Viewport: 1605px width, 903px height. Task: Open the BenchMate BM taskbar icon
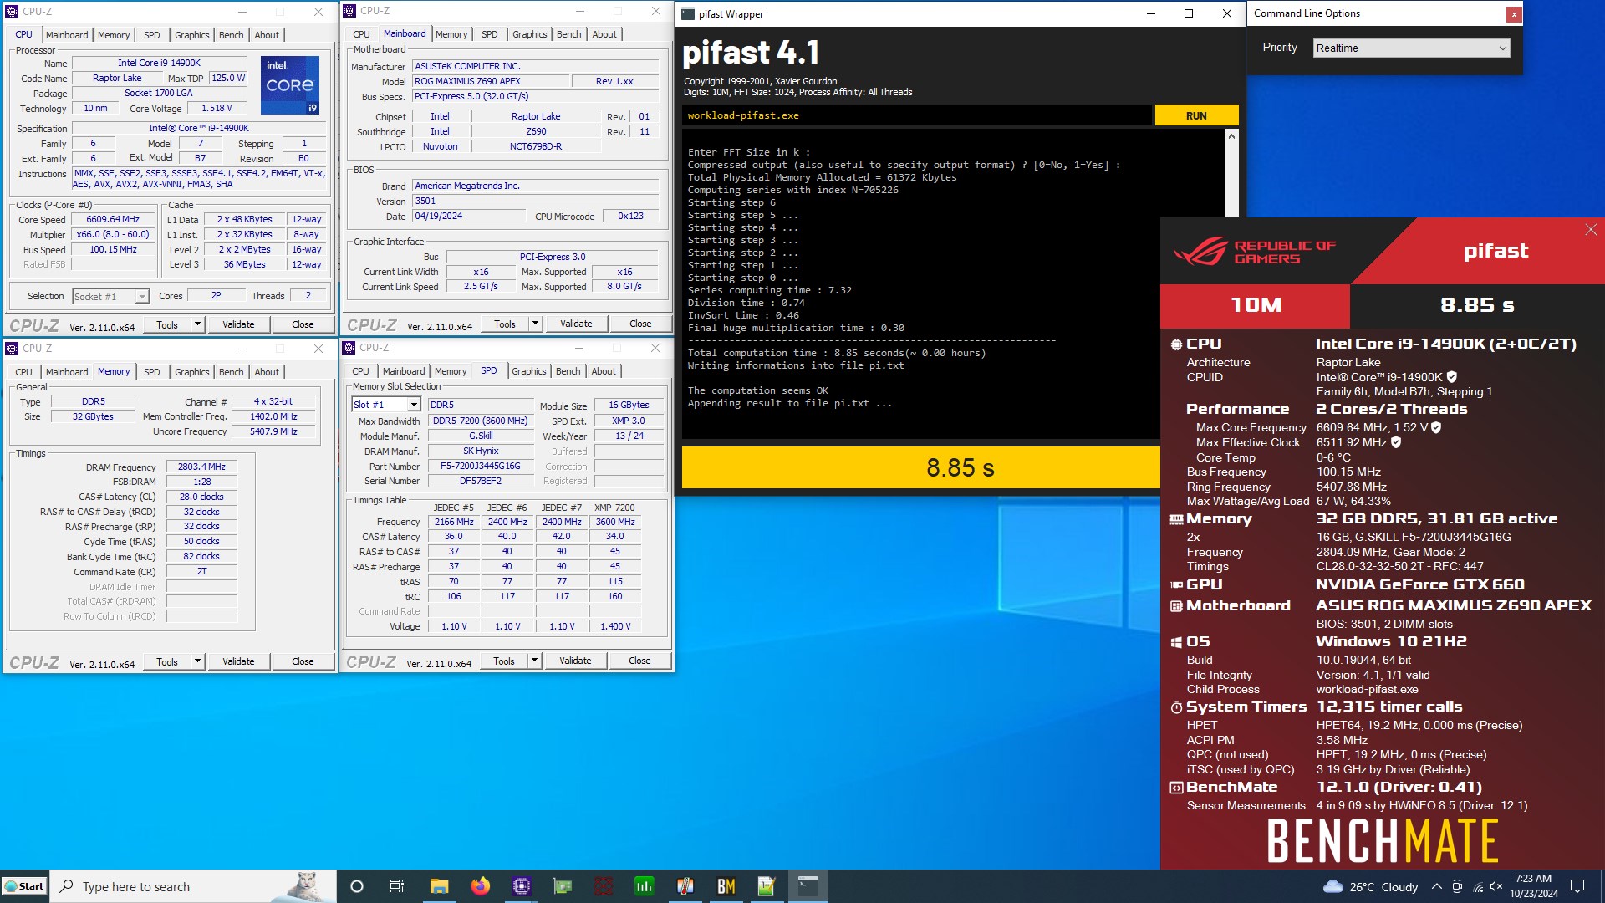tap(726, 886)
